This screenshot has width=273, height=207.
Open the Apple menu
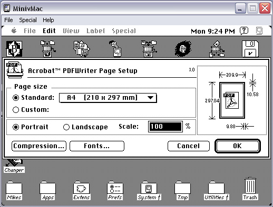(x=14, y=31)
